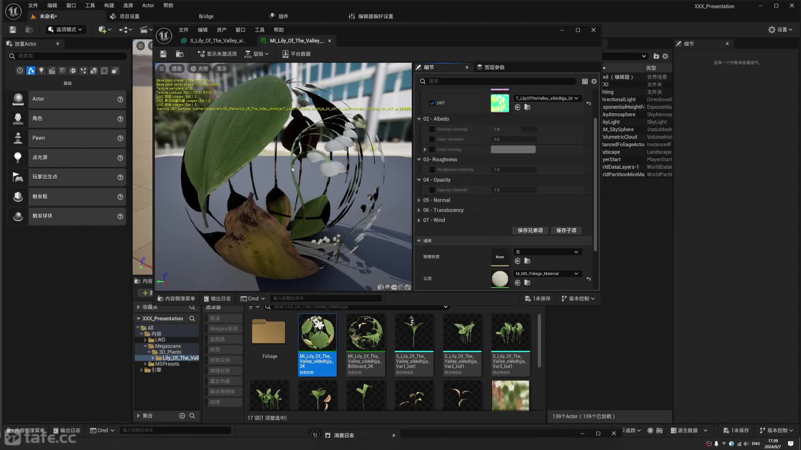Switch to S_Lily_Of_The_Valley_xi.. tab

pos(214,41)
